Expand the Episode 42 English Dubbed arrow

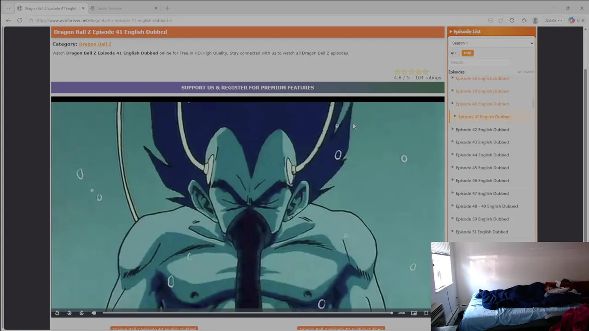coord(452,130)
